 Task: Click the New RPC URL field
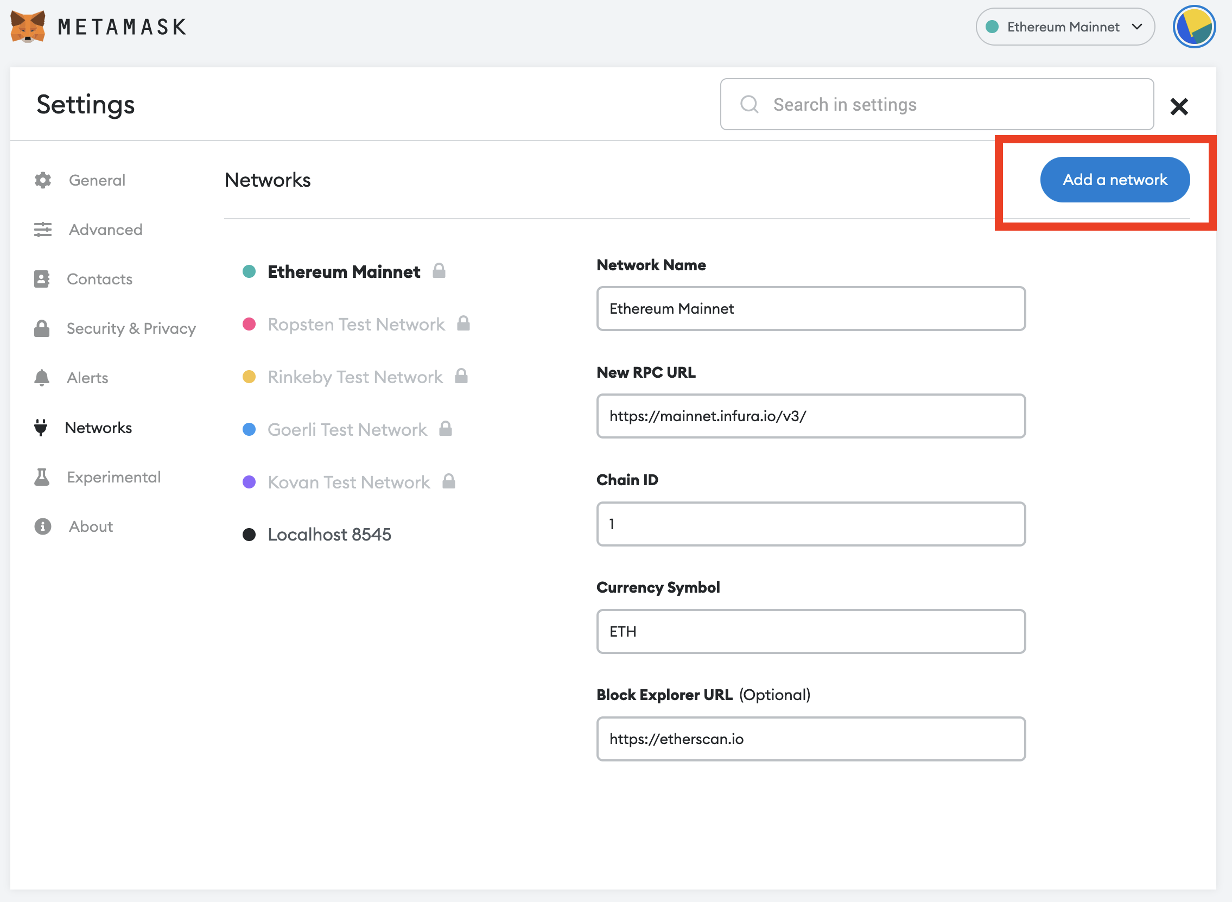tap(811, 416)
